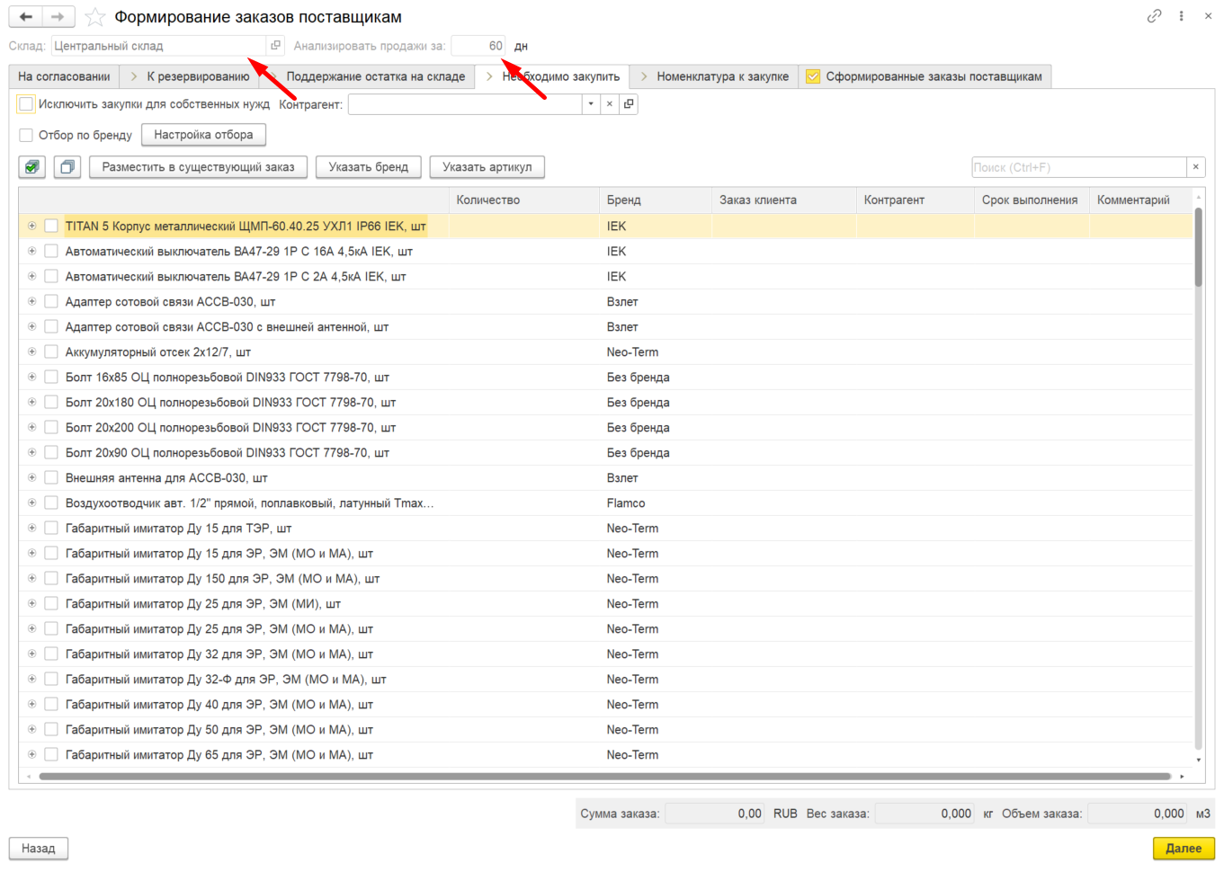This screenshot has height=872, width=1224.
Task: Click the Назад button
Action: tap(39, 849)
